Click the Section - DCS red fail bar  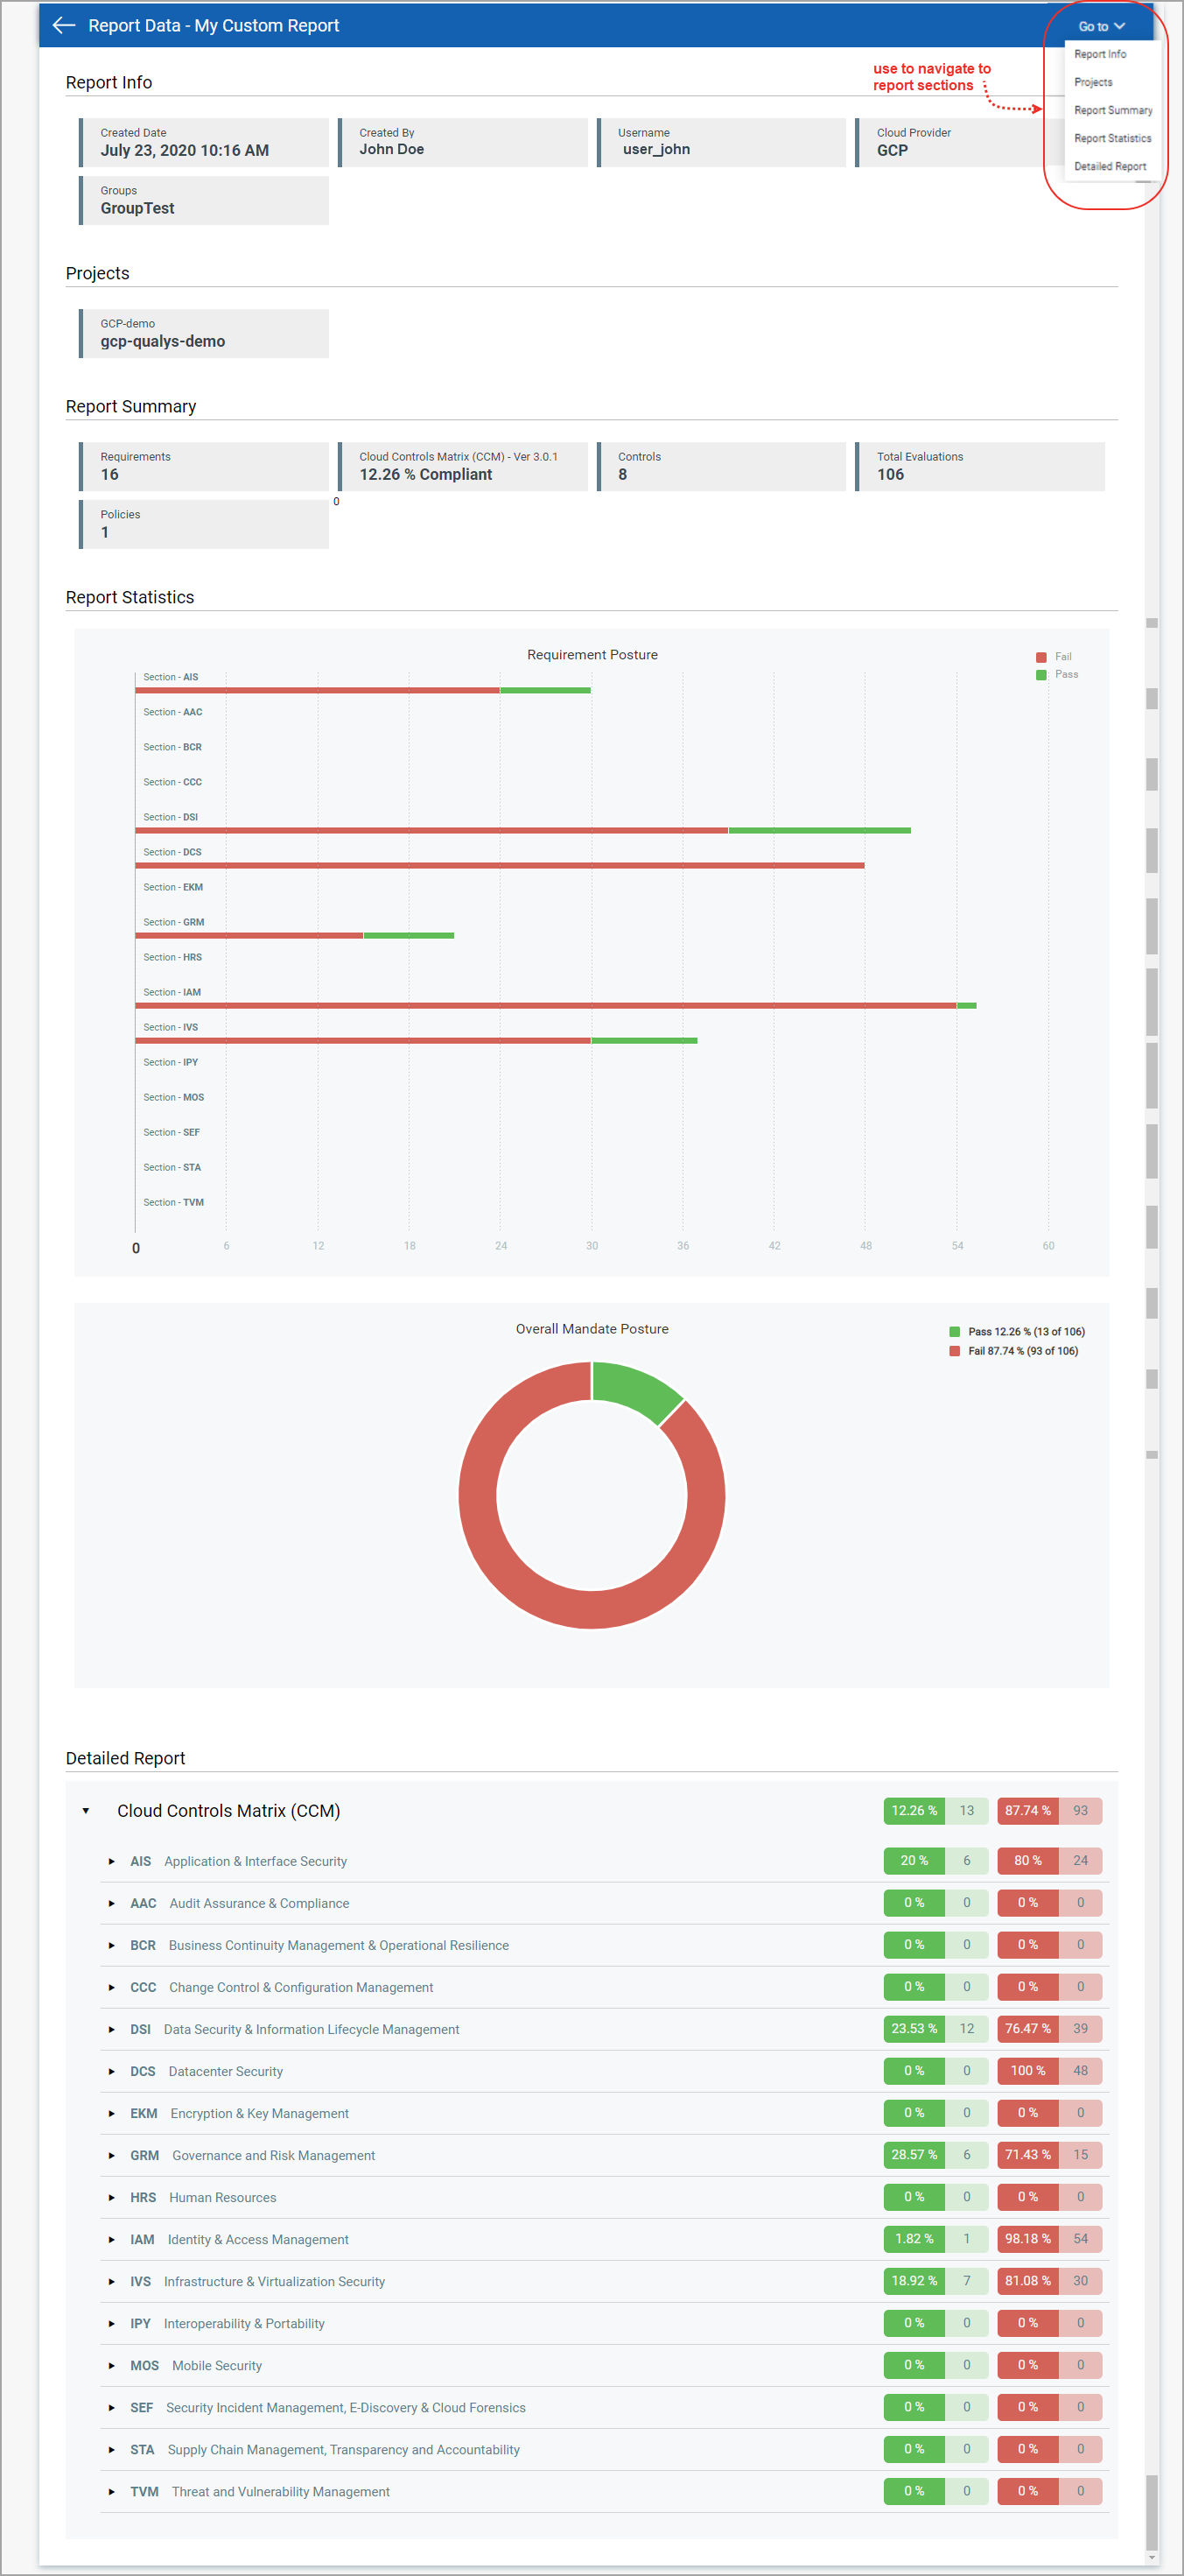500,865
